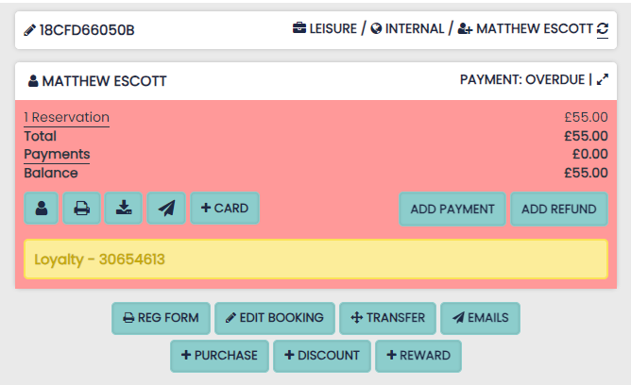Open the REG FORM printout
This screenshot has height=385, width=631.
click(x=161, y=318)
